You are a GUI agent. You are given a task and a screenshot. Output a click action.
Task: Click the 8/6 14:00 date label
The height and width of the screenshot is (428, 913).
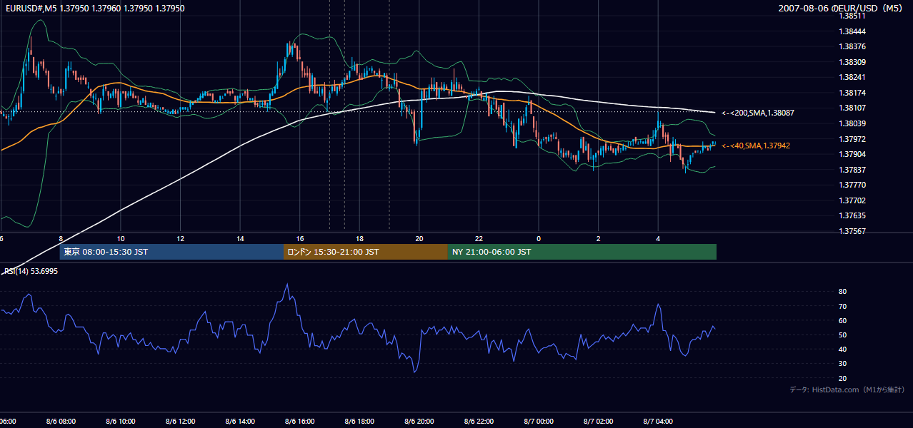(x=239, y=422)
